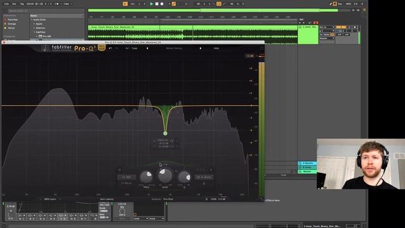Open the Master output routing dropdown

tap(327, 38)
